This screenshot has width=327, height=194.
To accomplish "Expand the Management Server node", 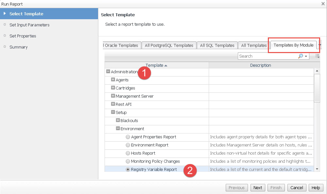I will pos(113,96).
